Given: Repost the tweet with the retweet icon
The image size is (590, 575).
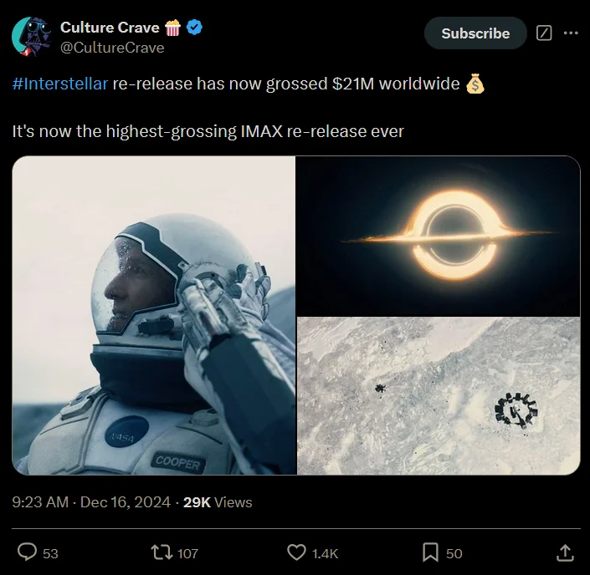Looking at the screenshot, I should 162,552.
